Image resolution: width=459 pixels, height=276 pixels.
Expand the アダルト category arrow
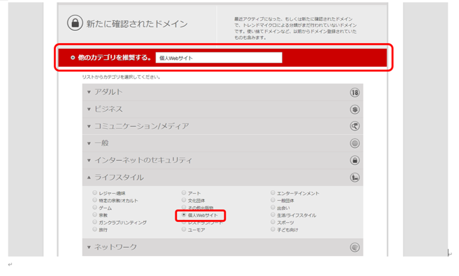click(89, 92)
